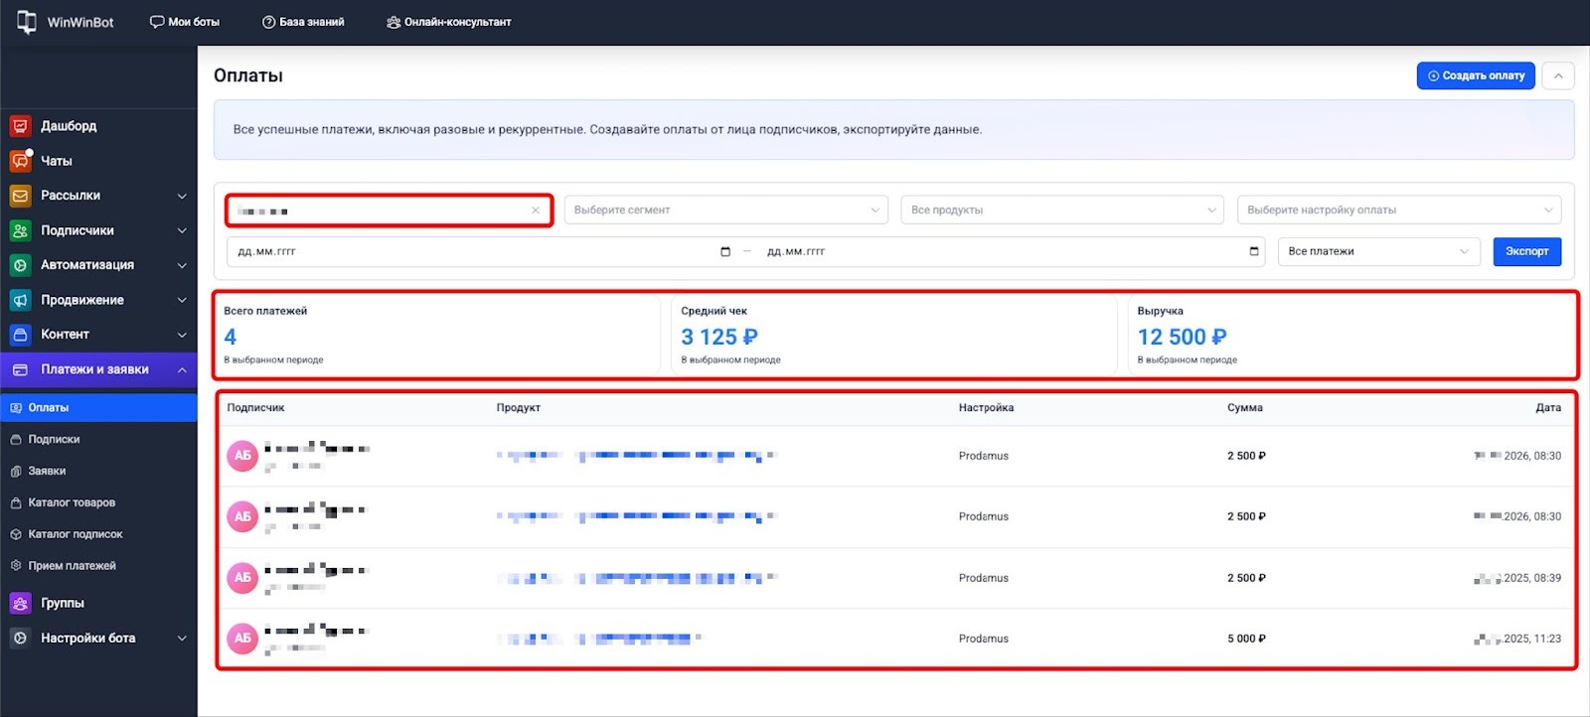
Task: Collapse the info panel with chevron button
Action: [x=1558, y=75]
